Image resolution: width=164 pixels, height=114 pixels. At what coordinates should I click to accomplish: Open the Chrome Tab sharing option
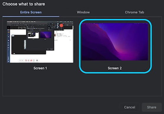pos(134,12)
